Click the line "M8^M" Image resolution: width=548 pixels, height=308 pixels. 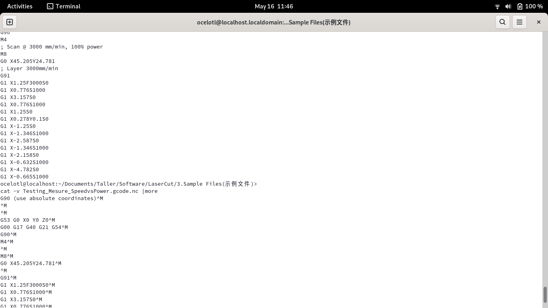[7, 256]
